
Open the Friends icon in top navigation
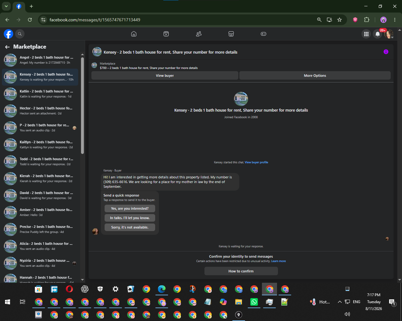pyautogui.click(x=199, y=34)
